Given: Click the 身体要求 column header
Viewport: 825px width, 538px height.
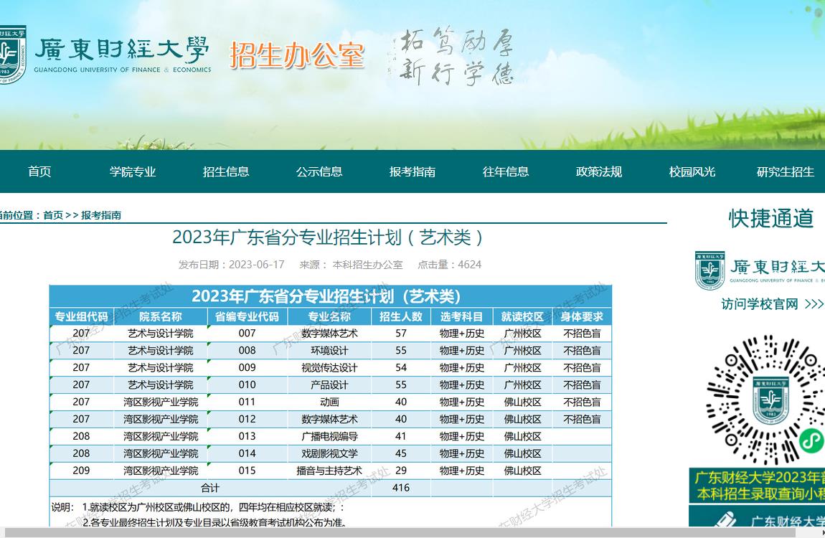Looking at the screenshot, I should [x=581, y=316].
